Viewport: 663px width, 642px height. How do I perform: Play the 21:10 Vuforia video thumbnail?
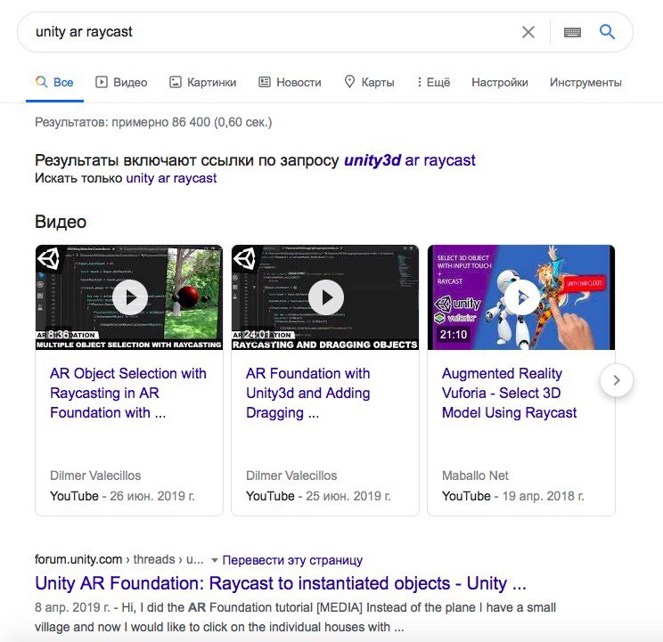click(521, 297)
